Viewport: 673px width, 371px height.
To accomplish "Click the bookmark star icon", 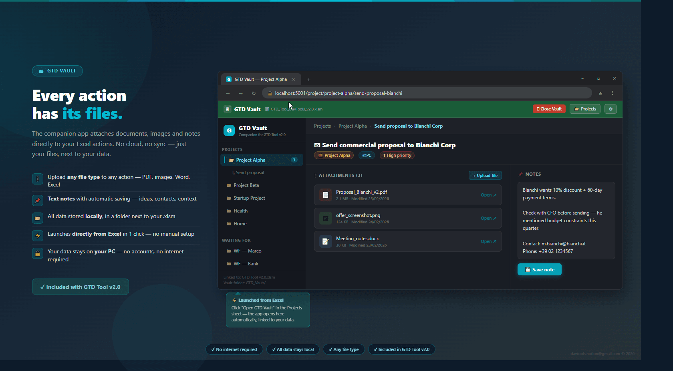I will point(600,93).
